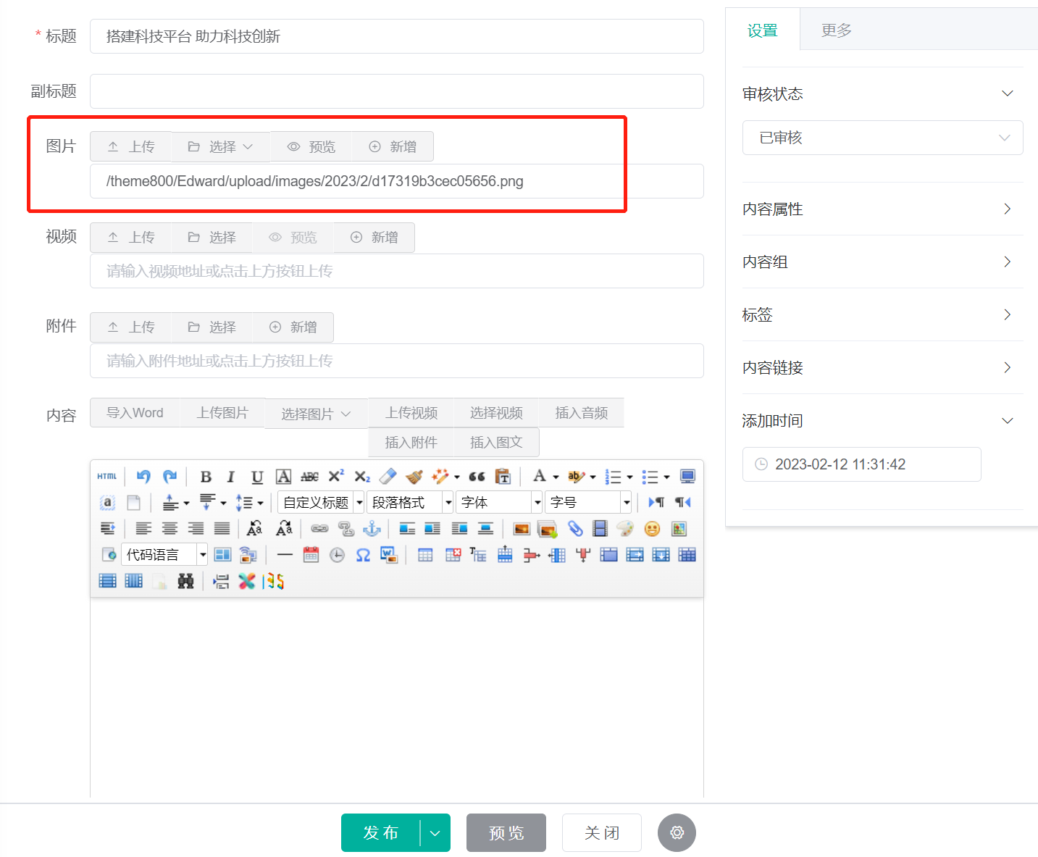Open the 代码语言 dropdown
The image size is (1038, 857).
(164, 555)
